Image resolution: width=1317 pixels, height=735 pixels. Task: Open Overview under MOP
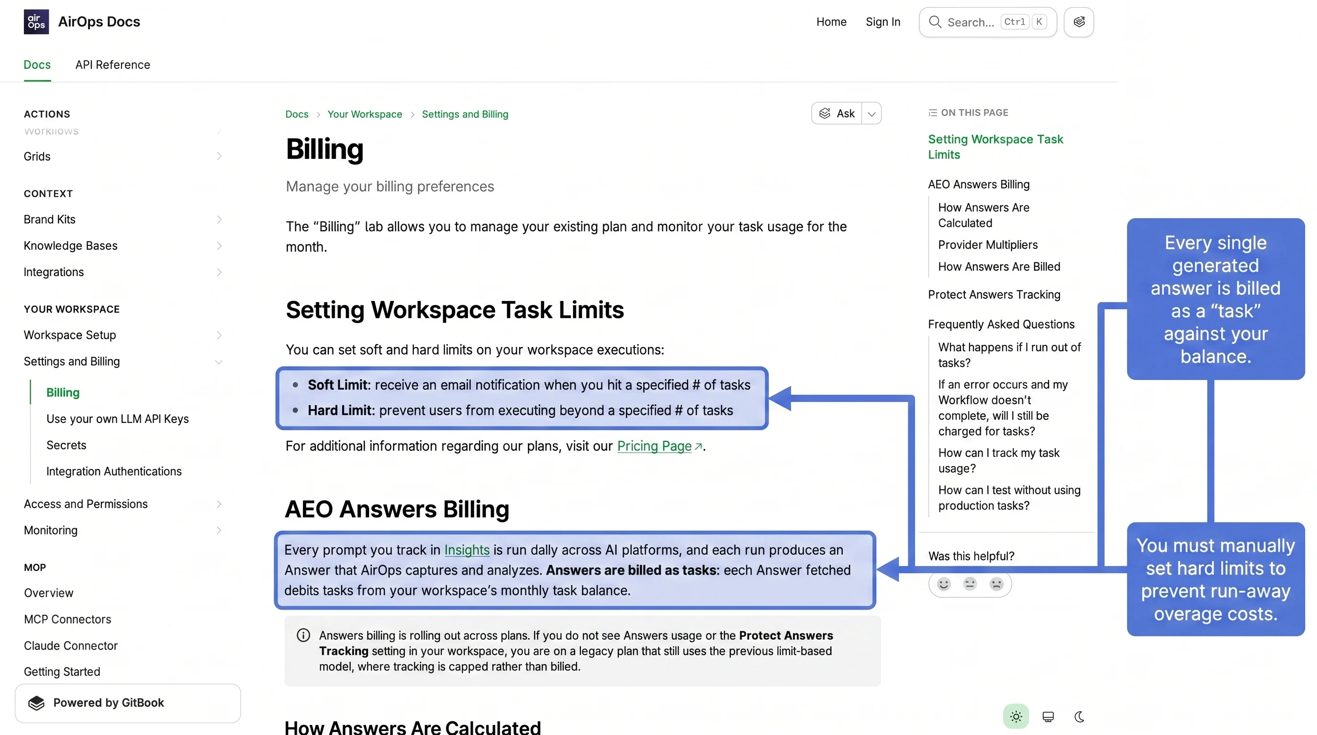point(48,593)
